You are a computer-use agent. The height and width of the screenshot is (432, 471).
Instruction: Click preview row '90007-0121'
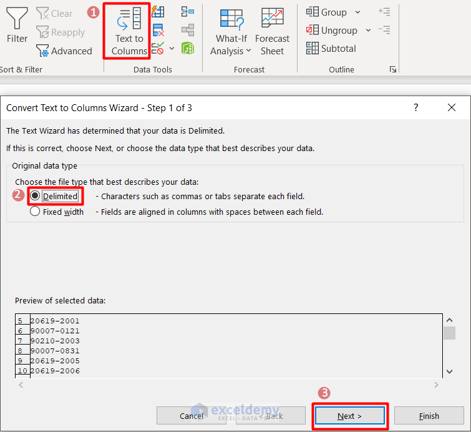[x=55, y=331]
